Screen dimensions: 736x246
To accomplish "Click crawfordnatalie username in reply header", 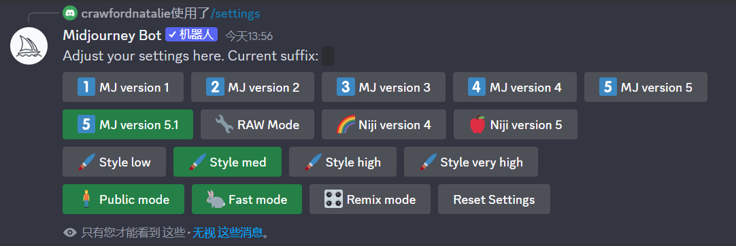I will (x=127, y=14).
